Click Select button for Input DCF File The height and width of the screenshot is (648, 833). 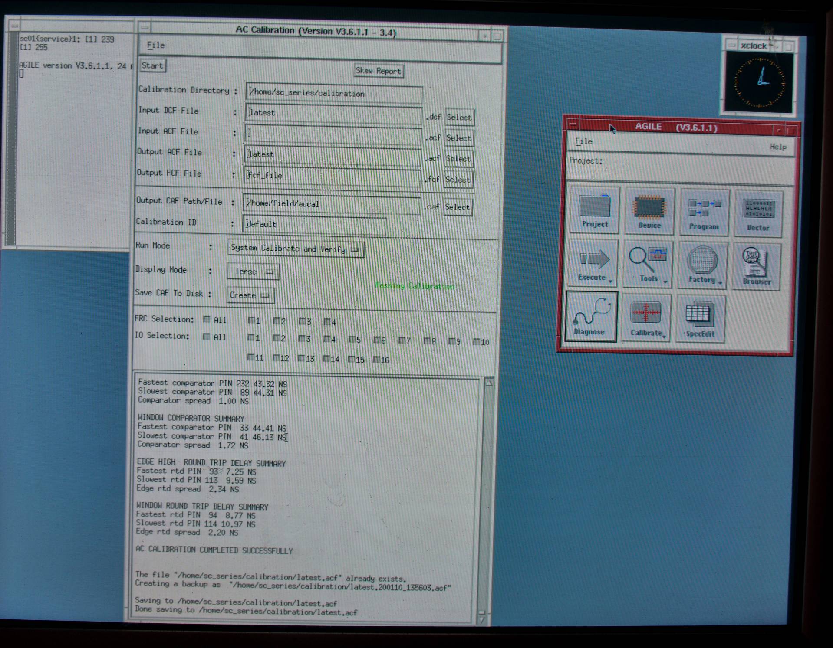coord(459,117)
